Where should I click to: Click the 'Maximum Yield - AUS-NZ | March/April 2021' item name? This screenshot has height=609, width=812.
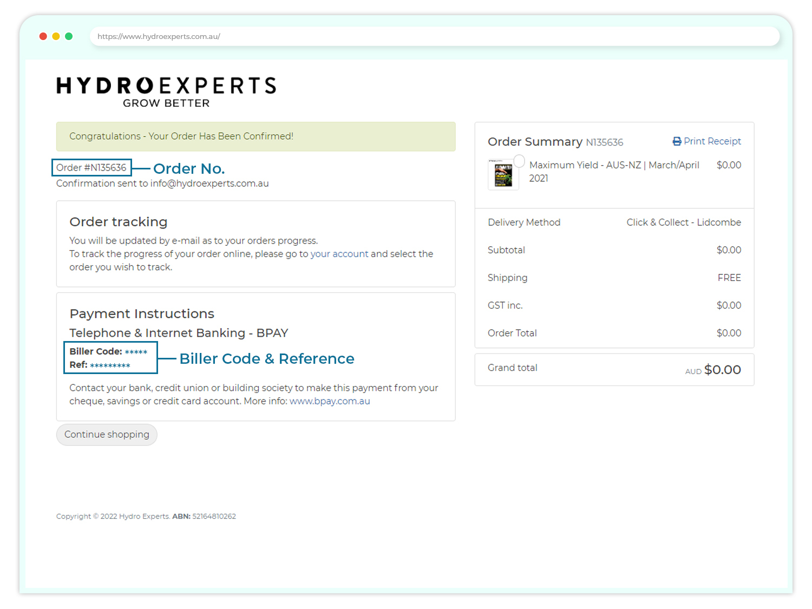pos(614,172)
